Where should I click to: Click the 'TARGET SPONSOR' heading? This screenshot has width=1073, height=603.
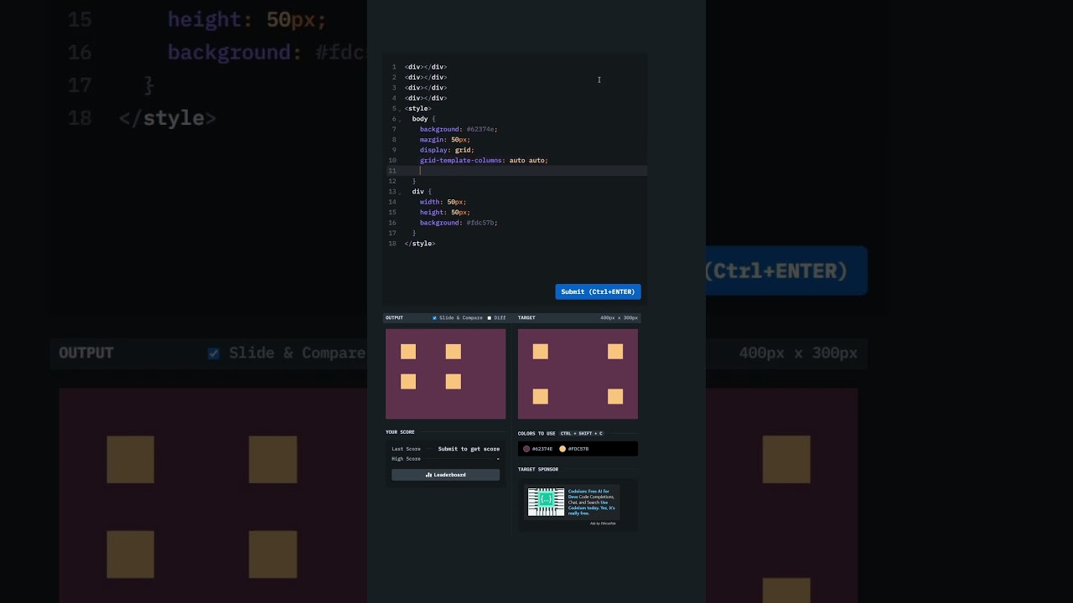pos(538,470)
